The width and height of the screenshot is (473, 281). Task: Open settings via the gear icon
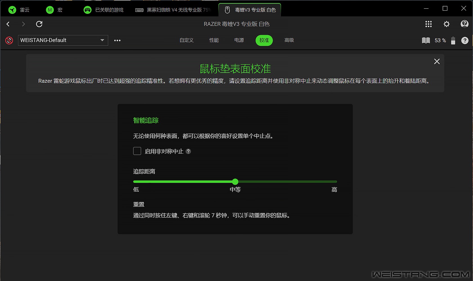coord(447,24)
